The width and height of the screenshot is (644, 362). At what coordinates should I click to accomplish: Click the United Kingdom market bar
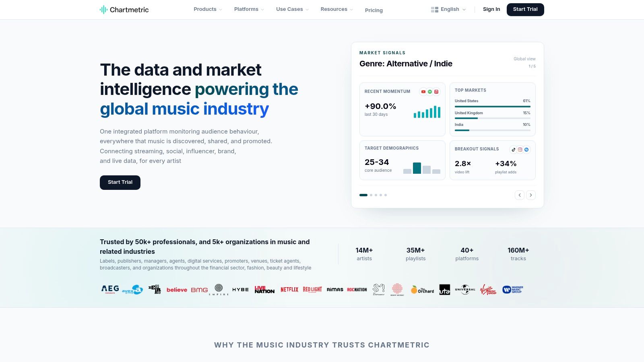click(493, 118)
